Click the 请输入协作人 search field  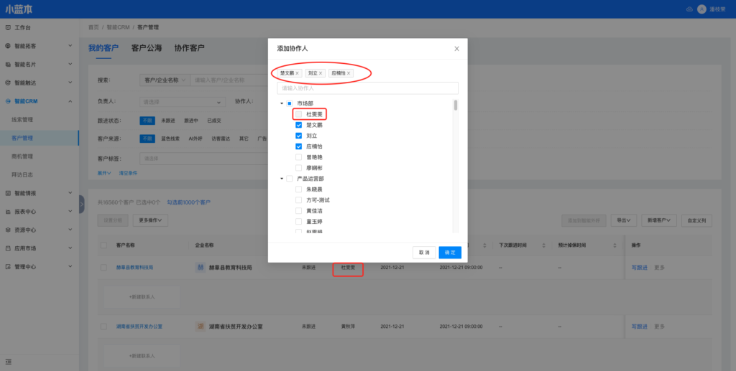click(367, 88)
